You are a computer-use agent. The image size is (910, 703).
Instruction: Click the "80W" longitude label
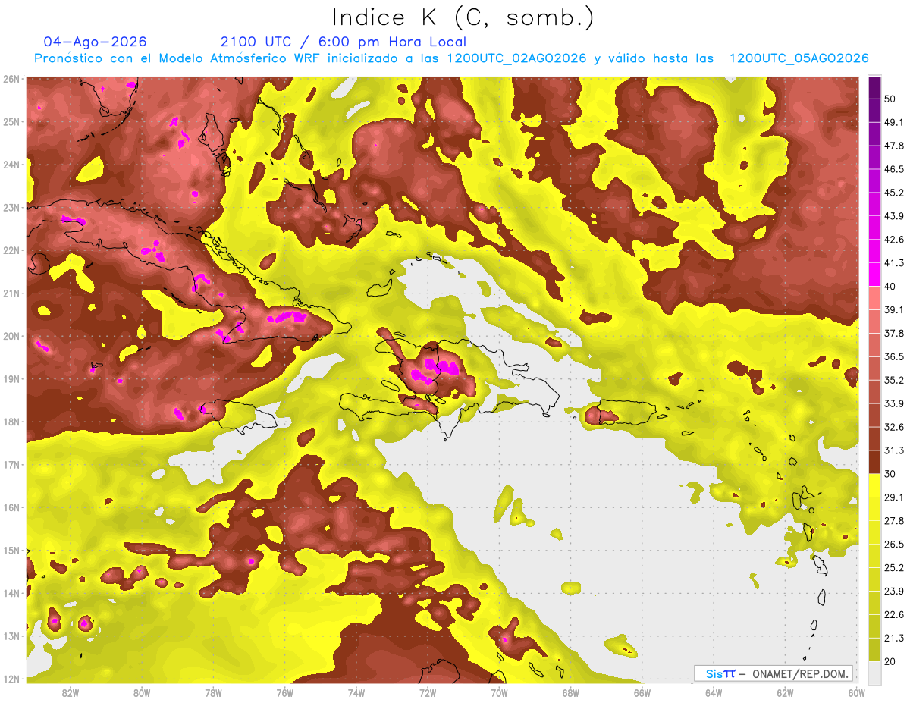click(x=142, y=693)
